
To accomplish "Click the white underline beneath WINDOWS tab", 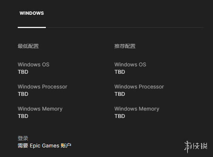I will click(32, 28).
